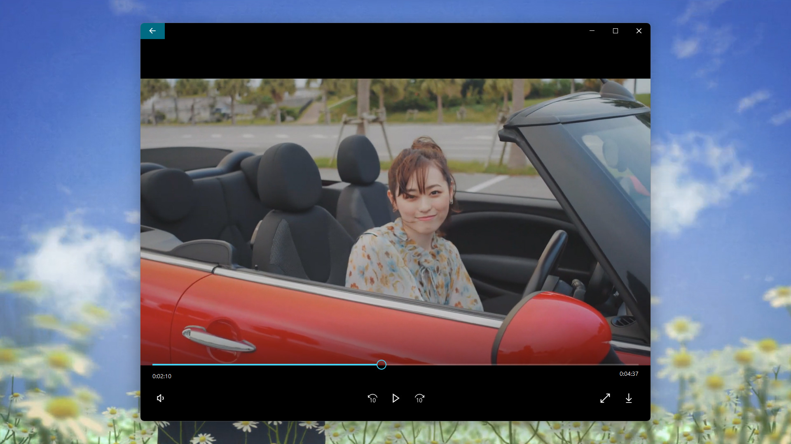Viewport: 791px width, 444px height.
Task: Click the elapsed time 0:02:10
Action: pyautogui.click(x=162, y=376)
